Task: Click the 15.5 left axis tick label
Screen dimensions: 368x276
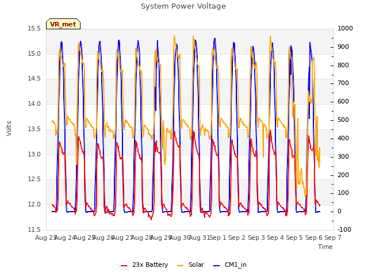Action: 34,29
